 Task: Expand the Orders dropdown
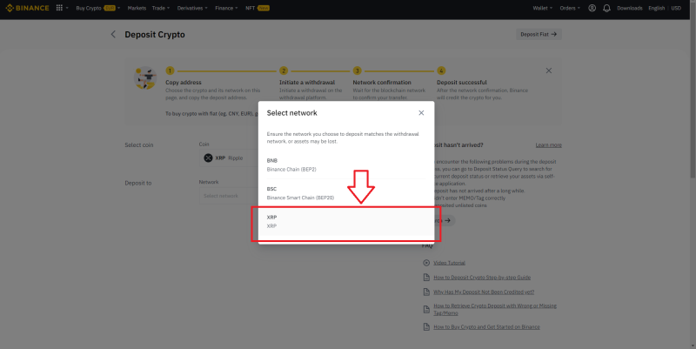(570, 8)
